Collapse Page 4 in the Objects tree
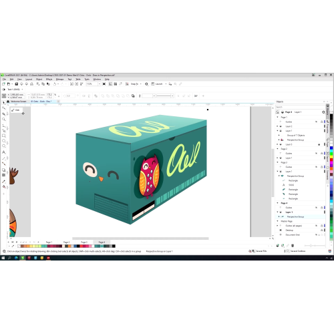 coord(277,203)
